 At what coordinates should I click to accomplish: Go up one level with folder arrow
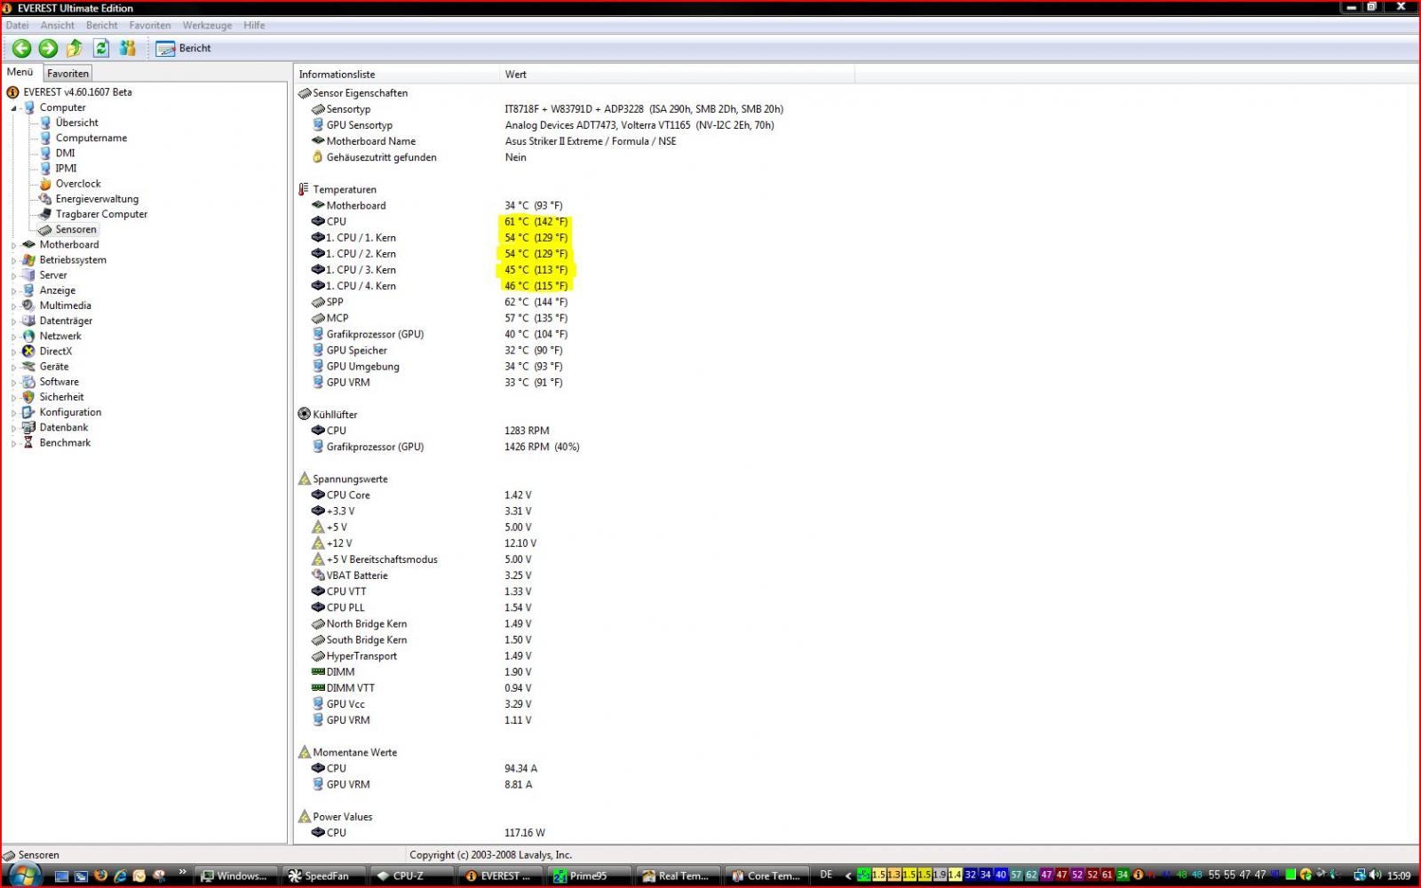coord(75,48)
